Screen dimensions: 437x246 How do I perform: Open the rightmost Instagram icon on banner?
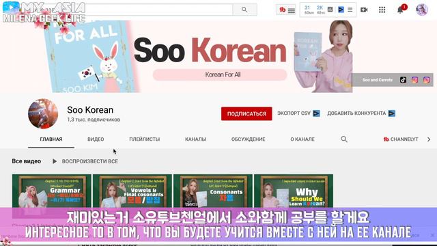click(426, 80)
